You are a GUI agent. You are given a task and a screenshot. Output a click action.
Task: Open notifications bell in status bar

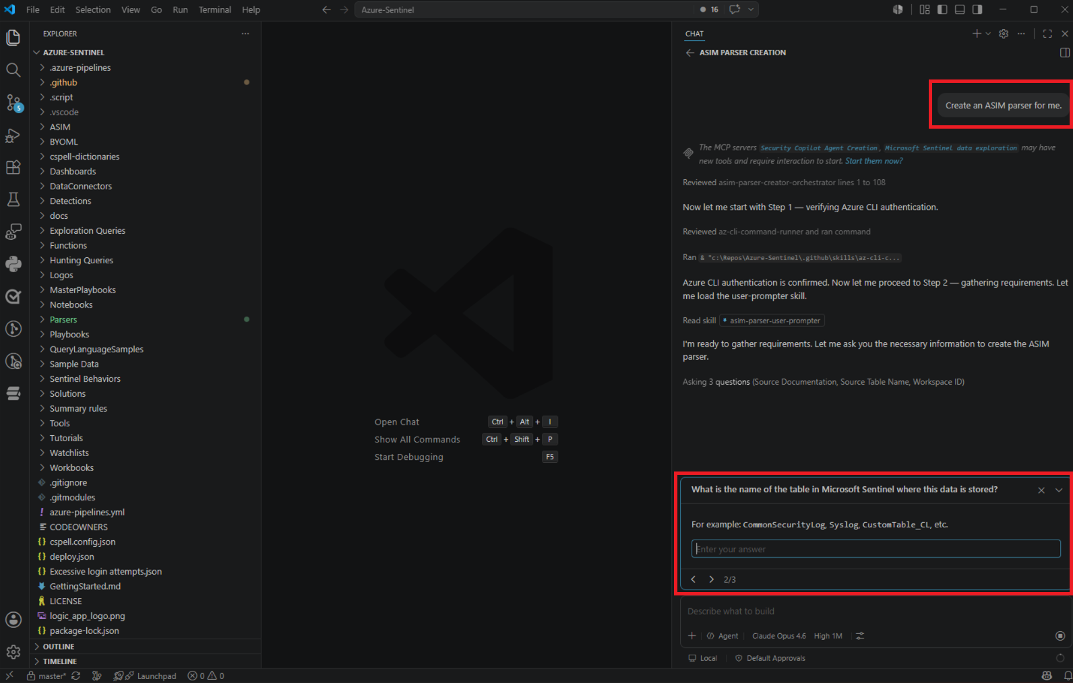[x=1068, y=676]
